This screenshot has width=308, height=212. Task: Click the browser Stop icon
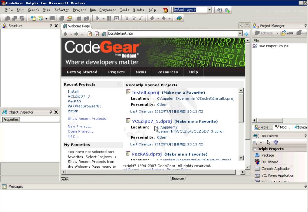pos(90,34)
